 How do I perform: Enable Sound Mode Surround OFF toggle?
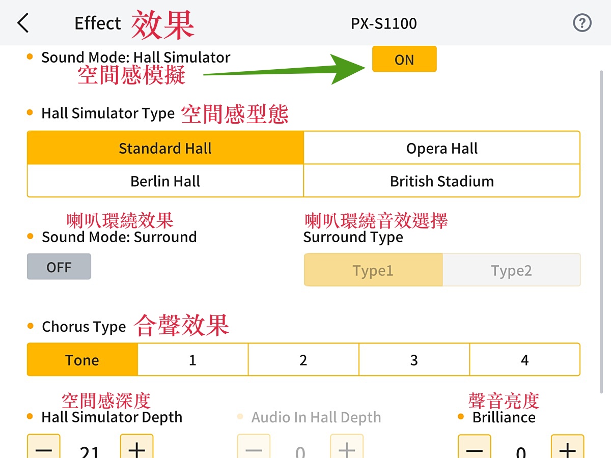click(59, 267)
